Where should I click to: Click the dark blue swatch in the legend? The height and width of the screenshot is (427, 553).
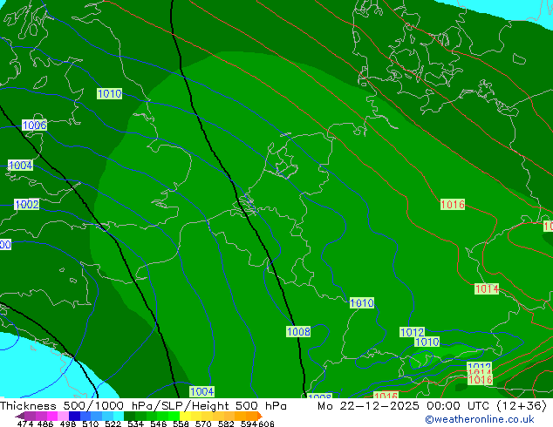click(74, 416)
